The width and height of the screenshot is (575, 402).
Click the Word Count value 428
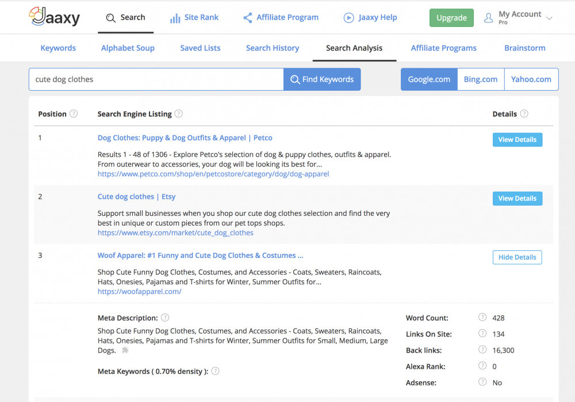(x=499, y=318)
